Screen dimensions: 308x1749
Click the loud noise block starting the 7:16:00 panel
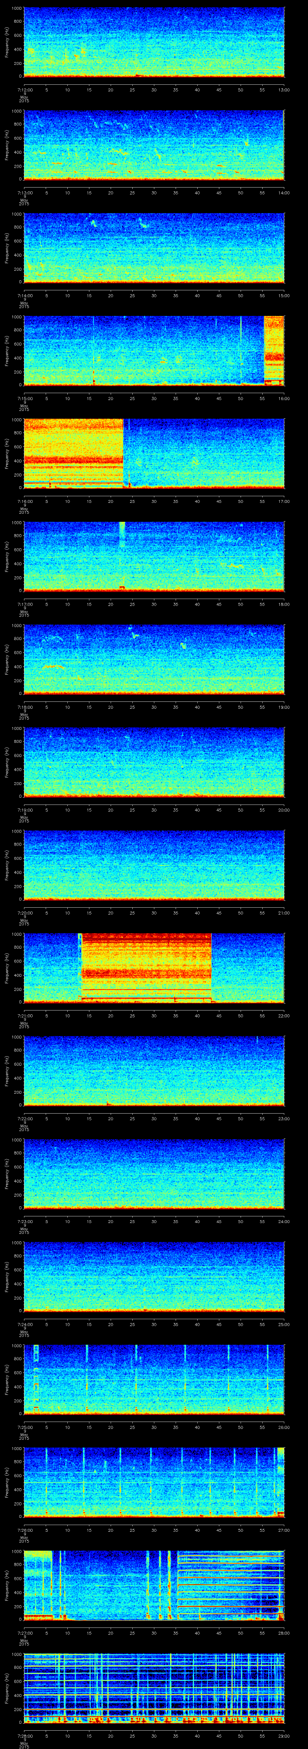tap(73, 454)
